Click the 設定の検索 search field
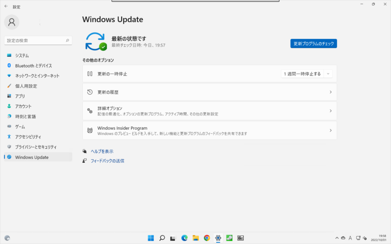Viewport: 391px width, 244px height. (34, 40)
